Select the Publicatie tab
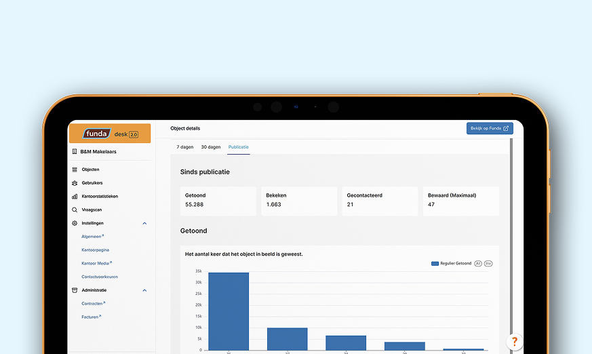592x354 pixels. [238, 146]
